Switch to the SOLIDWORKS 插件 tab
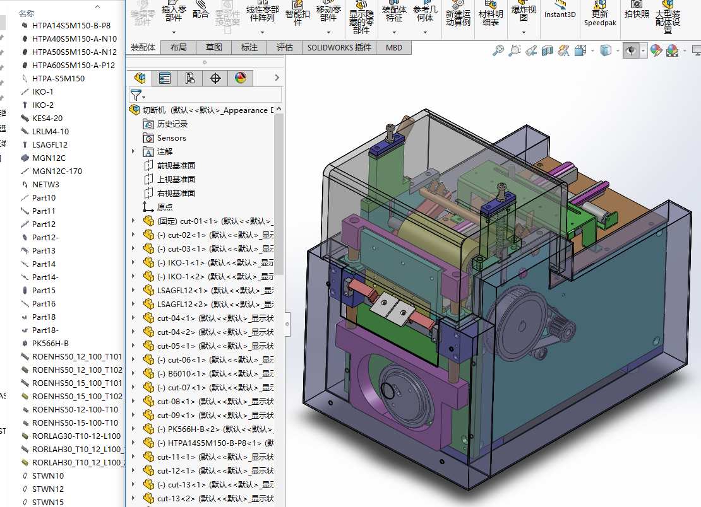 [x=339, y=47]
